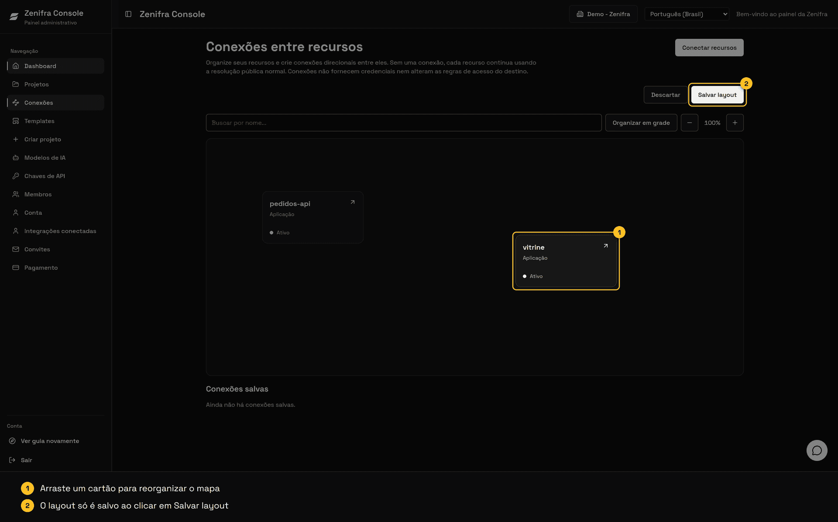
Task: Click the zoom out minus icon
Action: coord(689,123)
